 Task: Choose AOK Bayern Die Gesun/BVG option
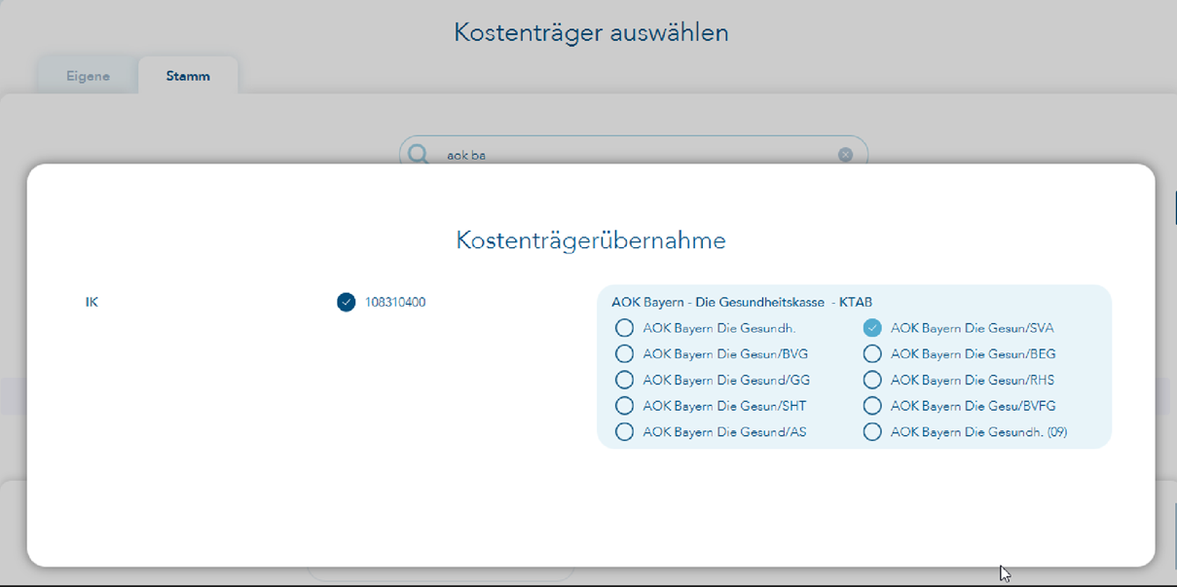click(x=624, y=353)
